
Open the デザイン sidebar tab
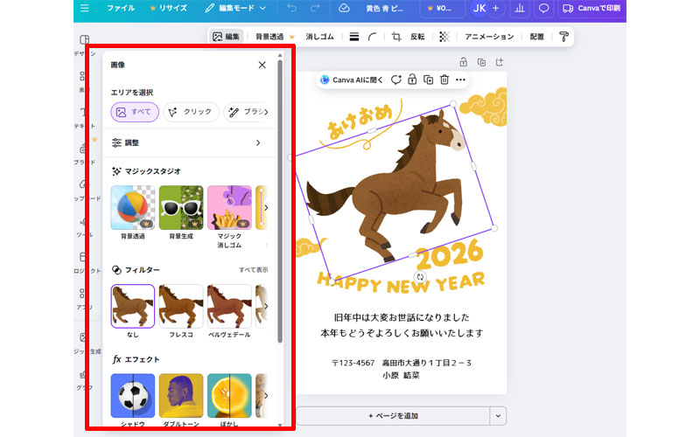click(x=84, y=45)
